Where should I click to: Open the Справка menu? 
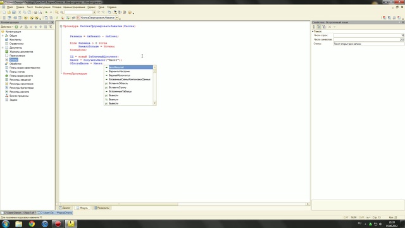pyautogui.click(x=111, y=7)
